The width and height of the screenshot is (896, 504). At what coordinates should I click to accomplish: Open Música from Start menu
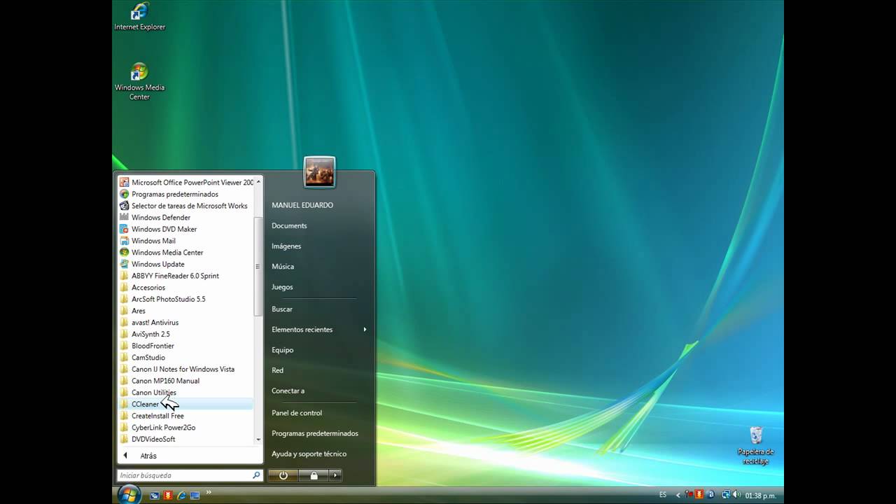click(283, 266)
